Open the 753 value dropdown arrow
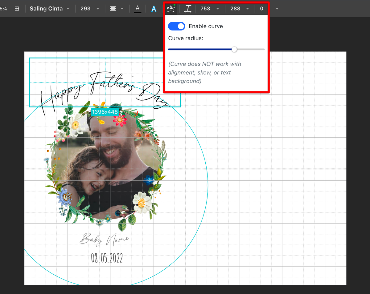This screenshot has height=294, width=370. (218, 9)
